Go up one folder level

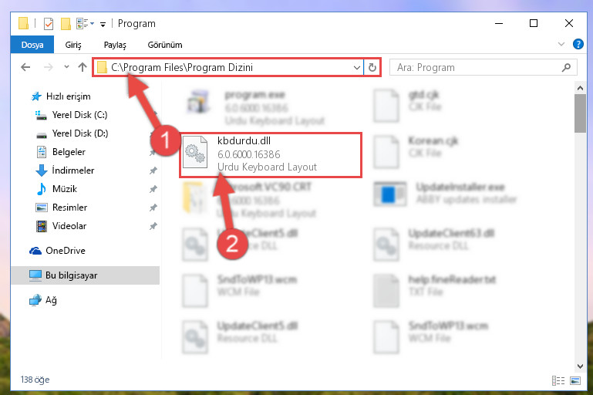coord(82,67)
